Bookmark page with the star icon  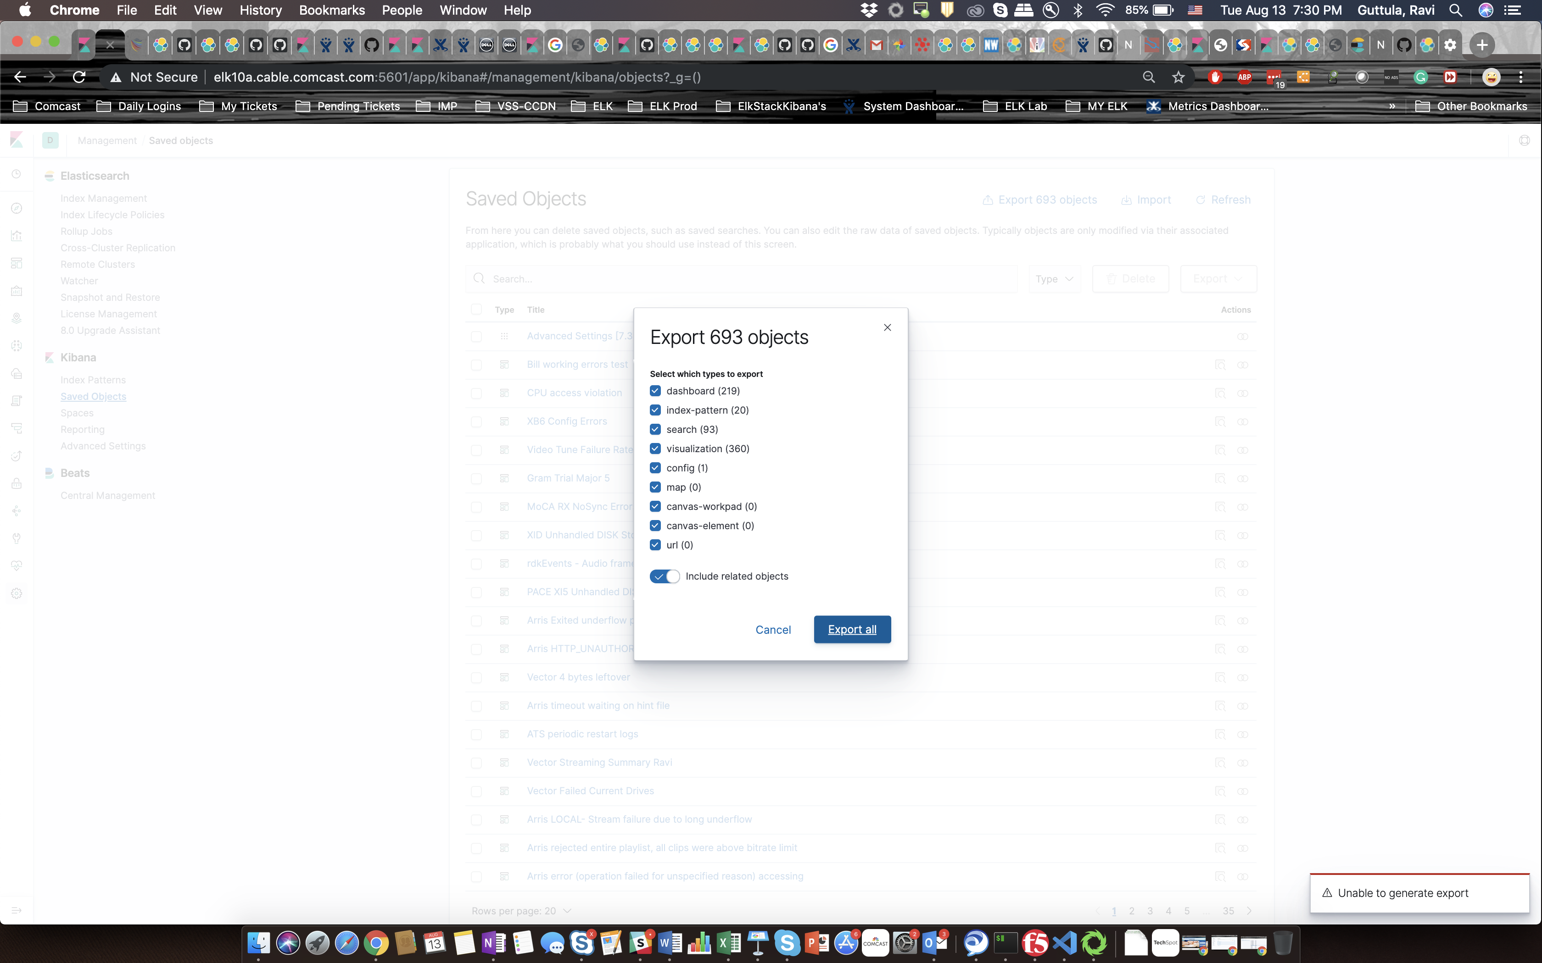1178,77
